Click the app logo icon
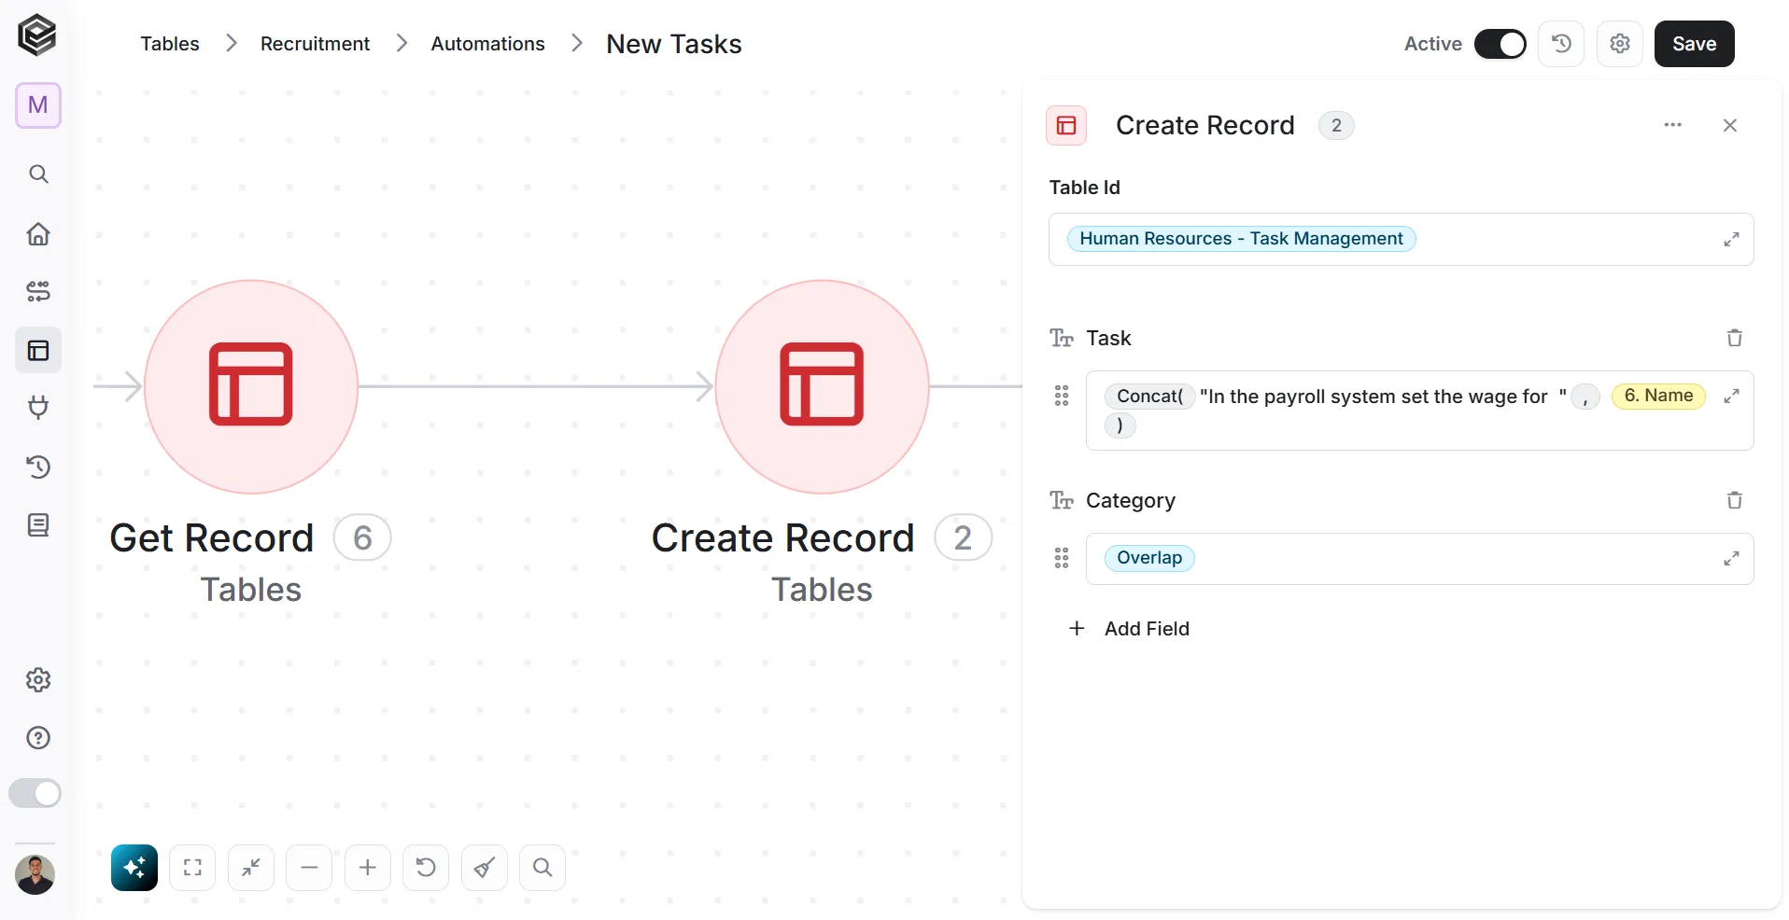This screenshot has width=1789, height=920. [37, 35]
